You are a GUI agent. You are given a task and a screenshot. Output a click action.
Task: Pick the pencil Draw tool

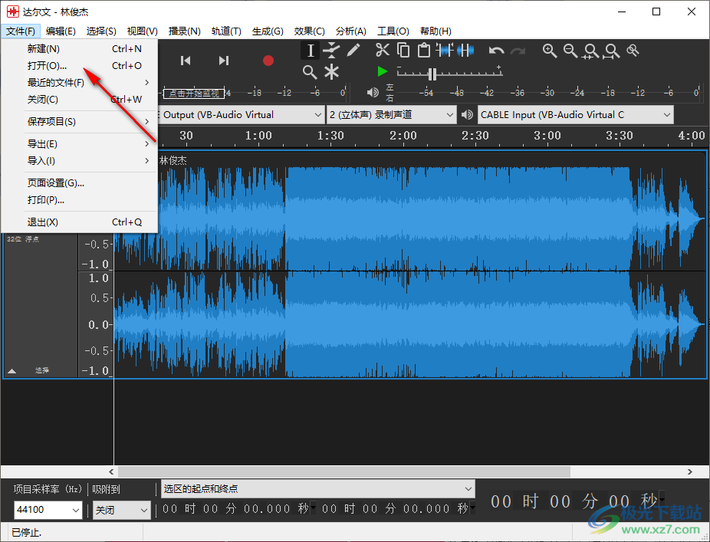[x=353, y=51]
